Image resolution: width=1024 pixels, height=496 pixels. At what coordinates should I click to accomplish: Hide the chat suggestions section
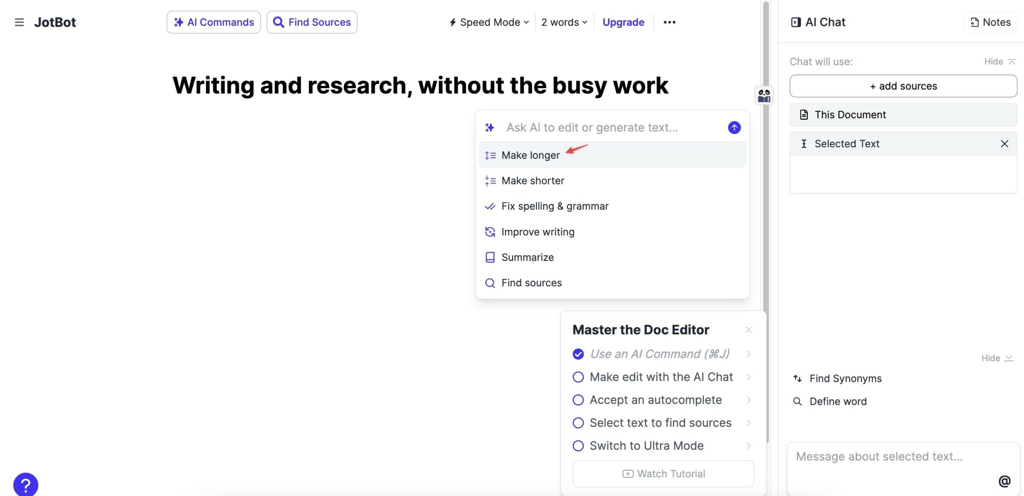coord(997,358)
